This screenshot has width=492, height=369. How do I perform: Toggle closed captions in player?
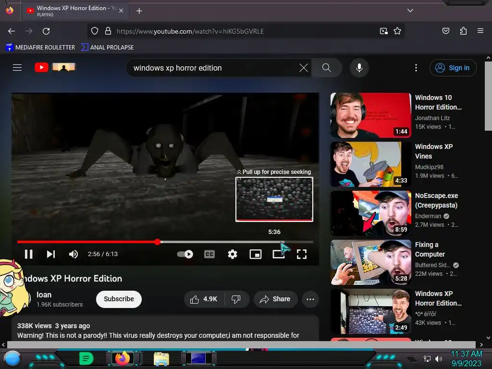(209, 254)
